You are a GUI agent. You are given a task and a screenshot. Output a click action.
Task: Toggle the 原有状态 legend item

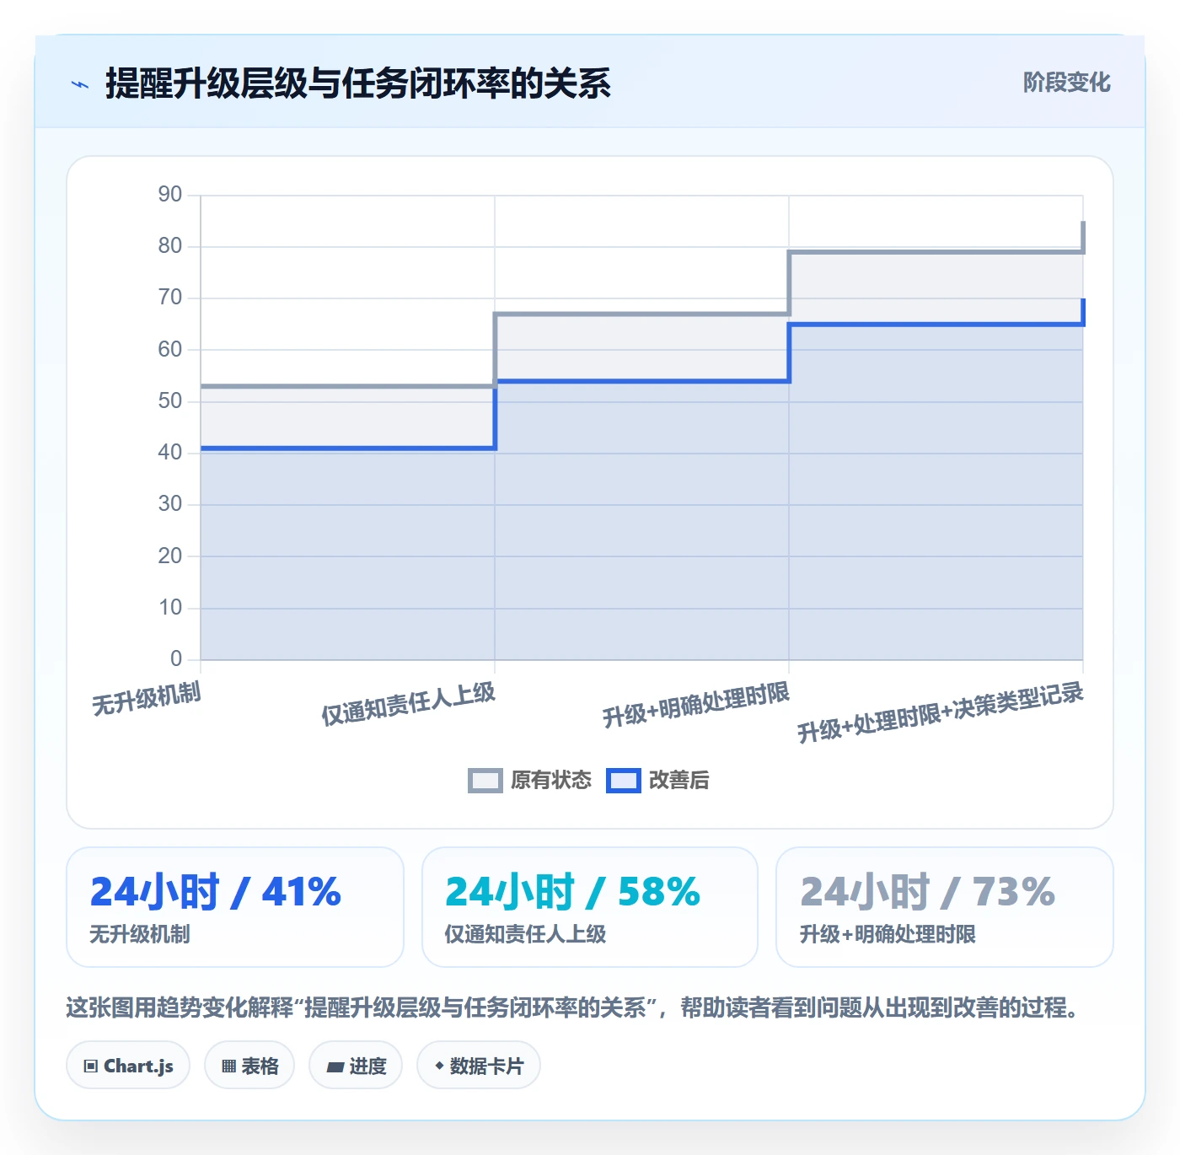tap(529, 780)
